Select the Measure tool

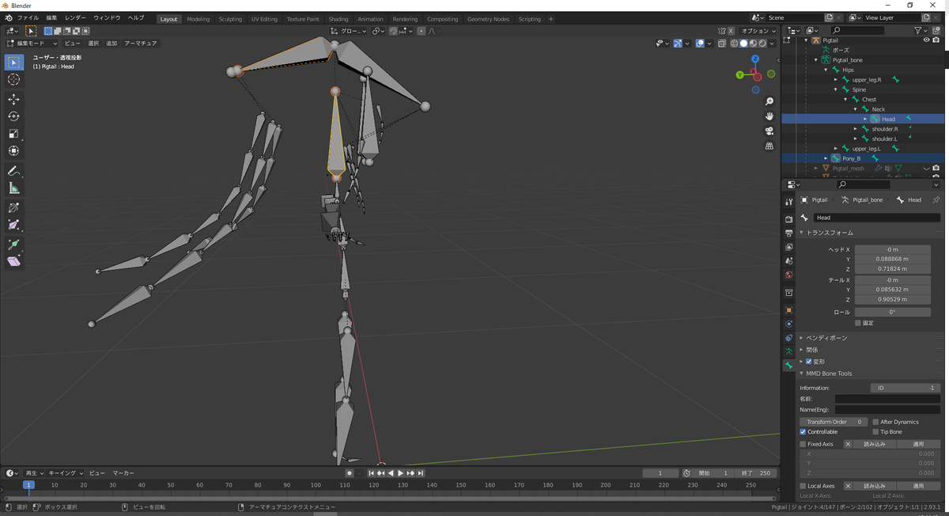point(13,188)
